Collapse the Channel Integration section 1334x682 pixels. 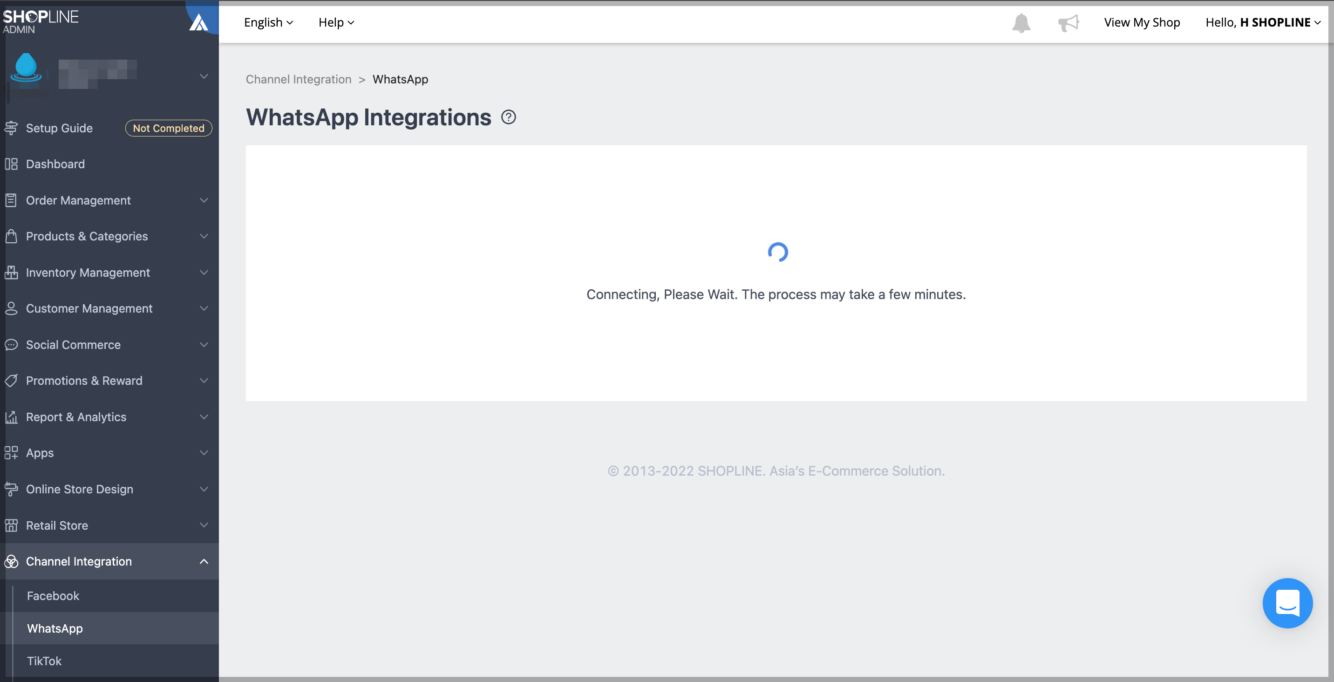pyautogui.click(x=109, y=561)
